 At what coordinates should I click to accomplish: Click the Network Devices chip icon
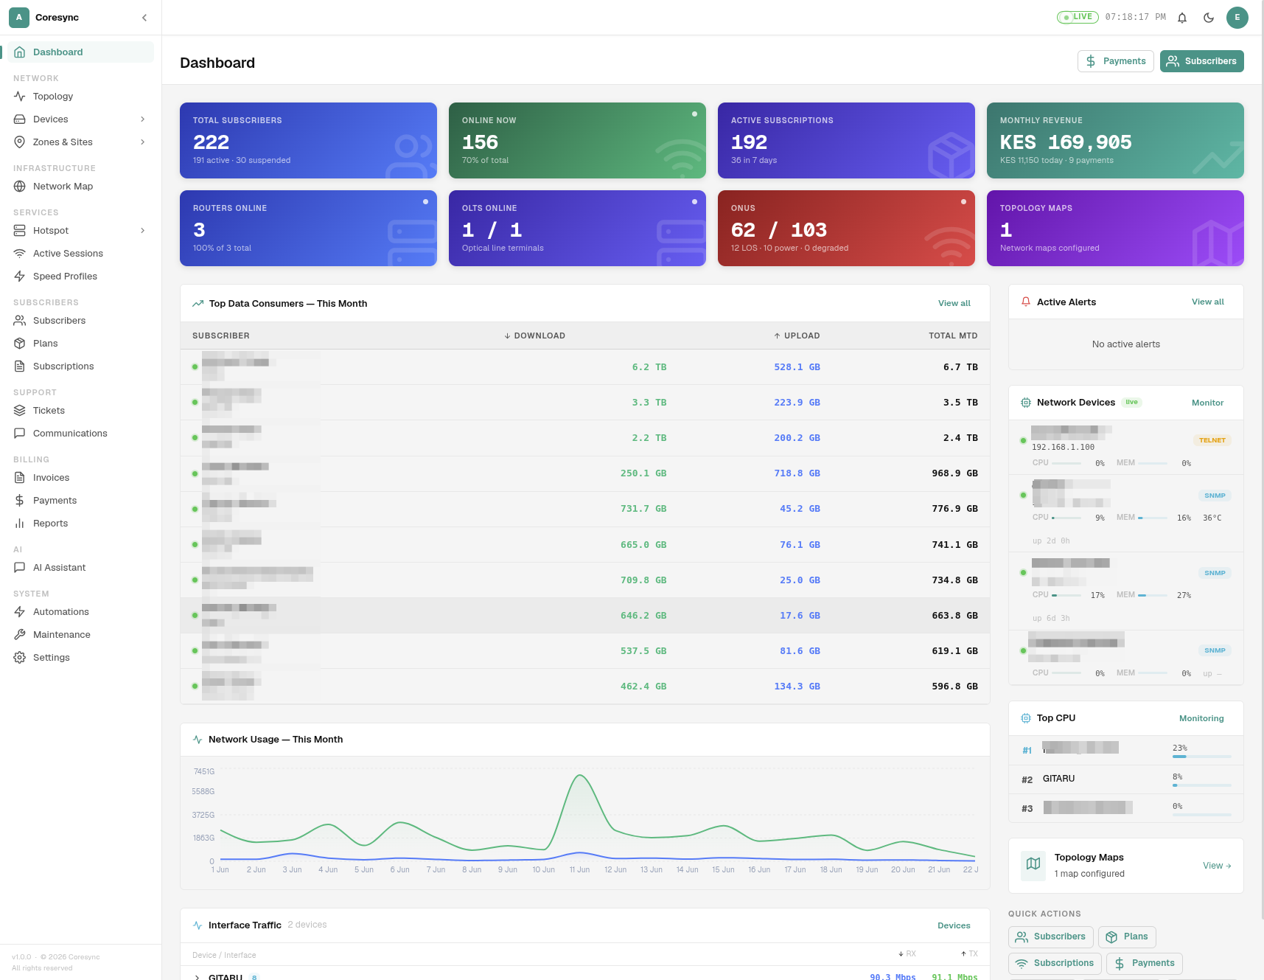coord(1026,403)
